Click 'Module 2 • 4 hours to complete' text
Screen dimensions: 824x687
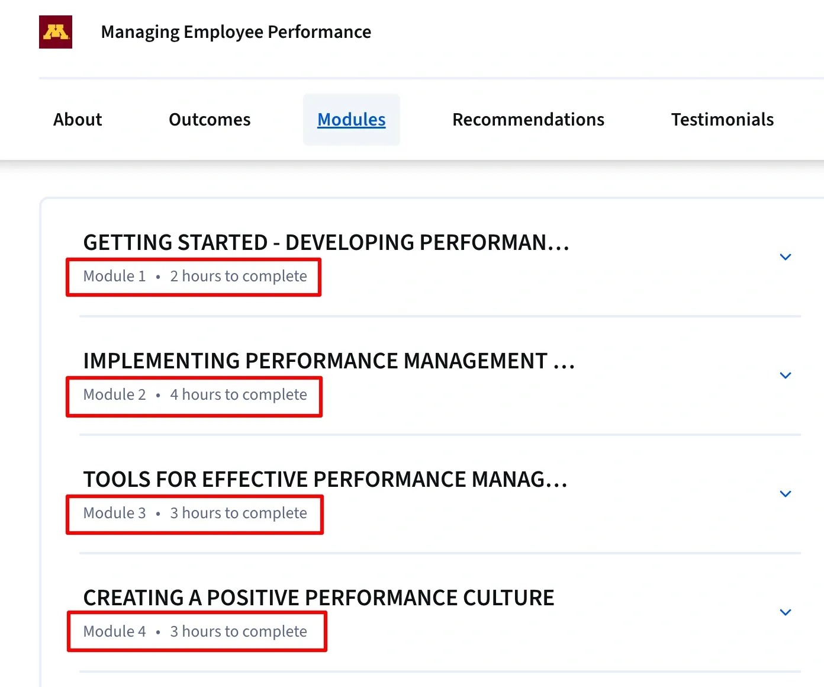(x=195, y=395)
